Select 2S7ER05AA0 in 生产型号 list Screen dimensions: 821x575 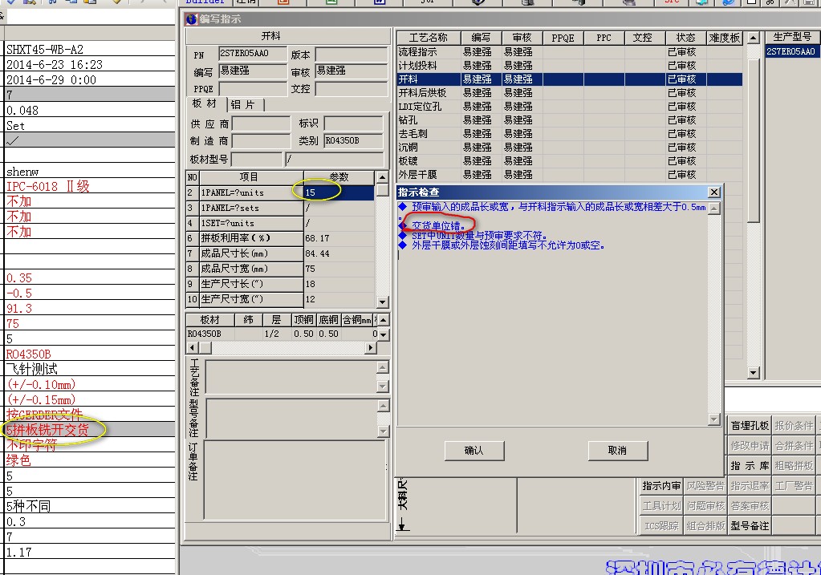tap(791, 51)
